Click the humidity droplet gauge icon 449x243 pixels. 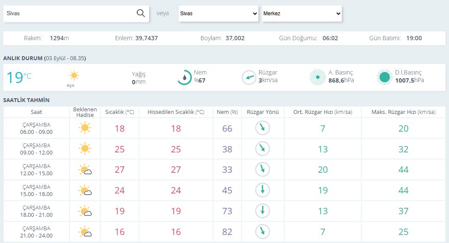pos(184,77)
